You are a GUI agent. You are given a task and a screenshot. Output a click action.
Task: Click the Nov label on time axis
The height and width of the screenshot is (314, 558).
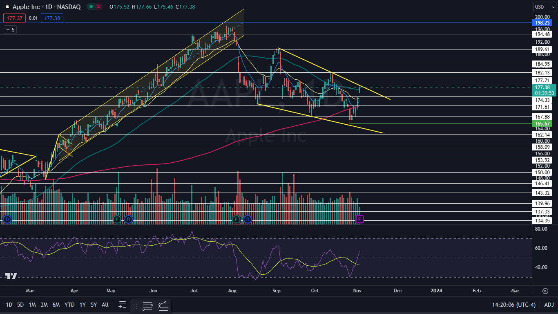point(357,291)
